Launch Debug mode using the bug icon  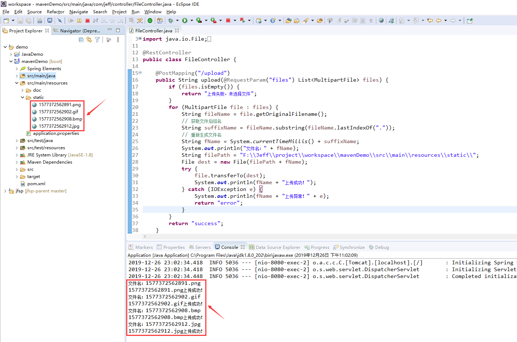(x=170, y=20)
